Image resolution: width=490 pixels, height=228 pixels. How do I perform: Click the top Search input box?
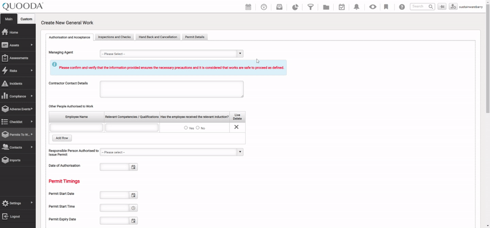tap(422, 7)
